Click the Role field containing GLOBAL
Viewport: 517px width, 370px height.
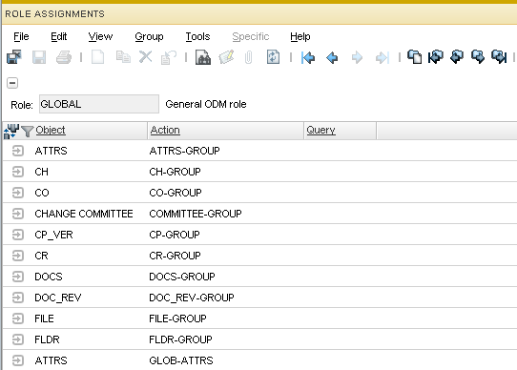click(99, 104)
